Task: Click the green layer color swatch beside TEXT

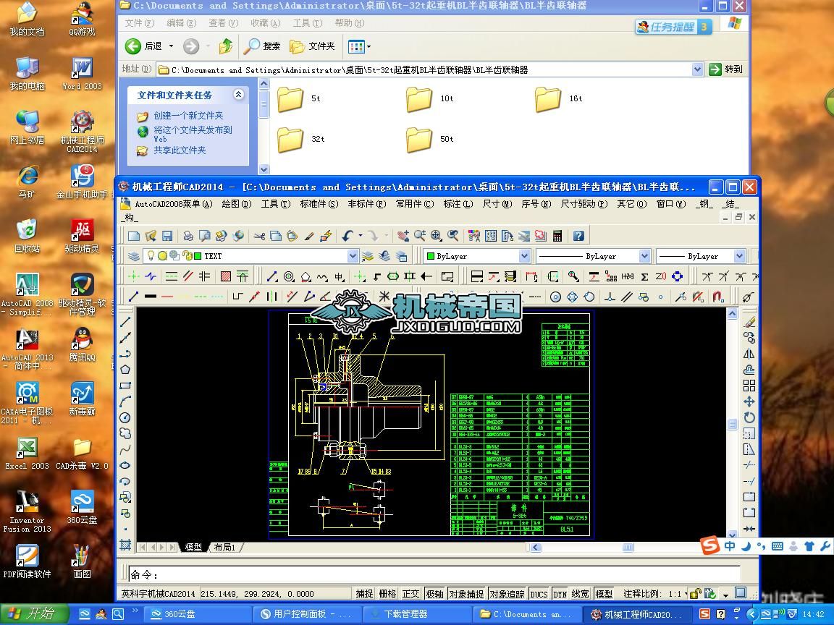Action: [198, 256]
